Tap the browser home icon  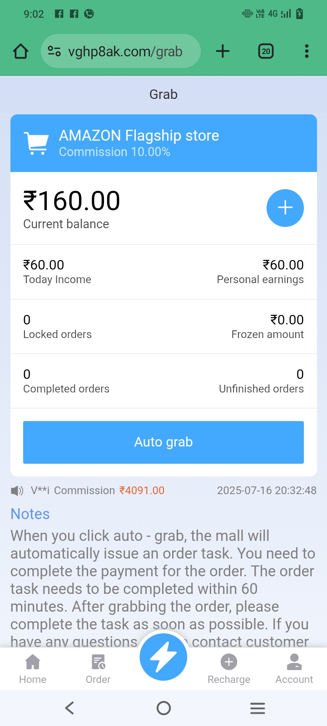pos(21,51)
